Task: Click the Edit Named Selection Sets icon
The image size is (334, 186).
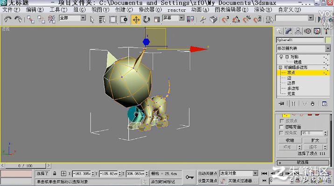Action: (269, 20)
